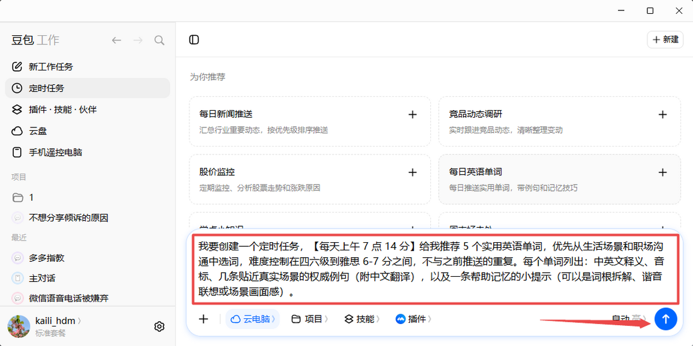Add the 每日英语单词 task with plus

tap(662, 172)
